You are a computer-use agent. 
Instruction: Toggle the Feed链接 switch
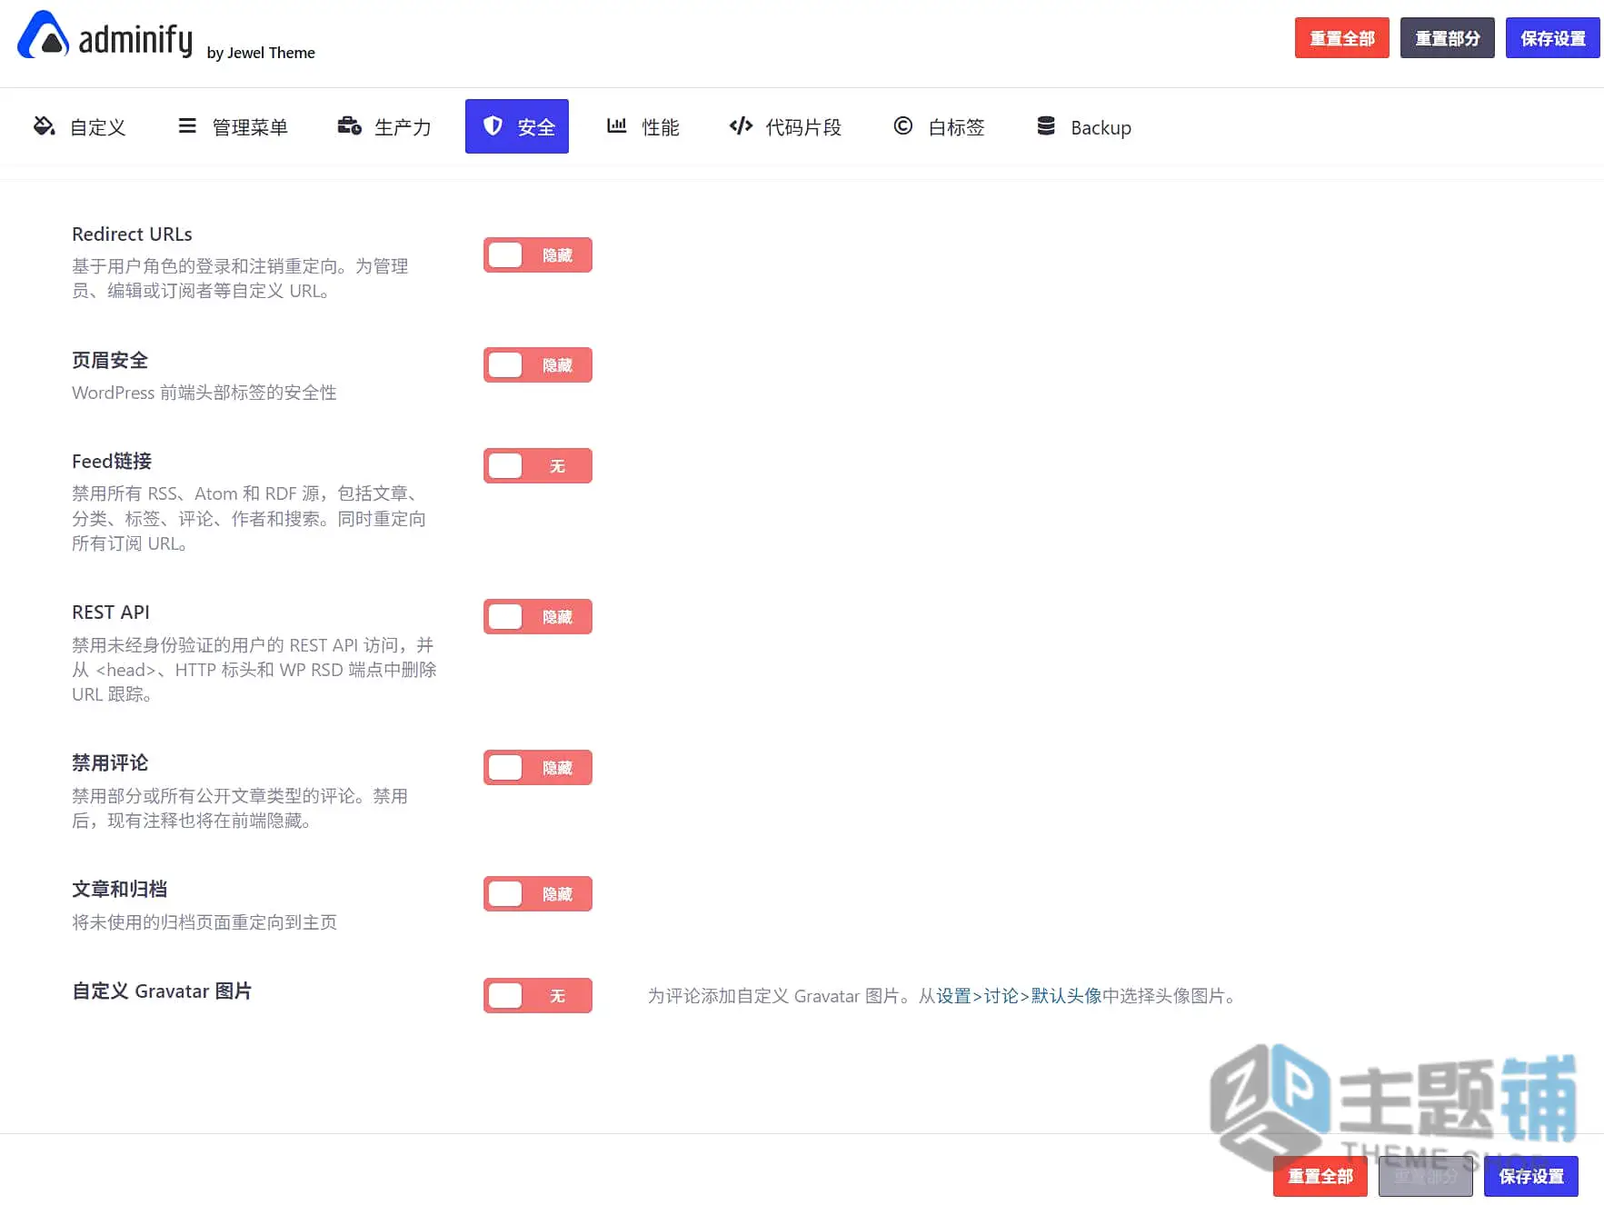click(x=537, y=466)
